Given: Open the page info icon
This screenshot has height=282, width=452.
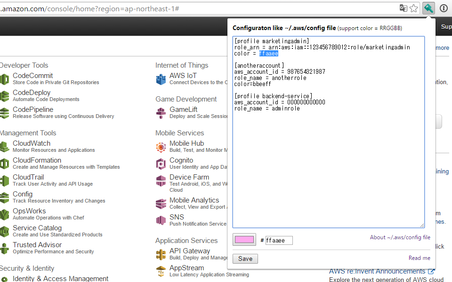Looking at the screenshot, I should point(443,8).
